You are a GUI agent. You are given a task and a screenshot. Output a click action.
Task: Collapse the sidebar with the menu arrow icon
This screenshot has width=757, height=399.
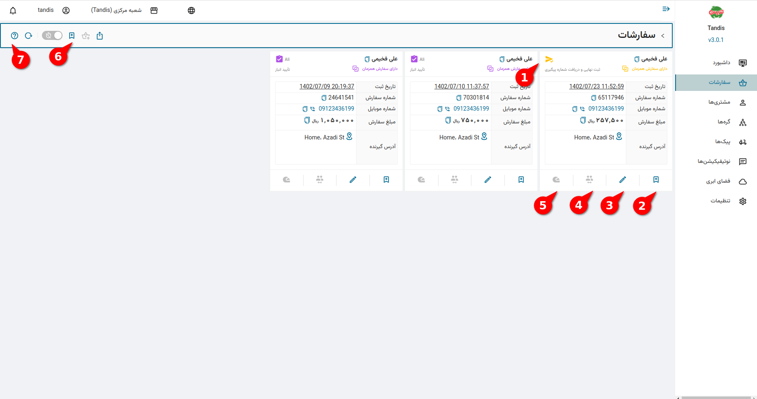(x=666, y=9)
